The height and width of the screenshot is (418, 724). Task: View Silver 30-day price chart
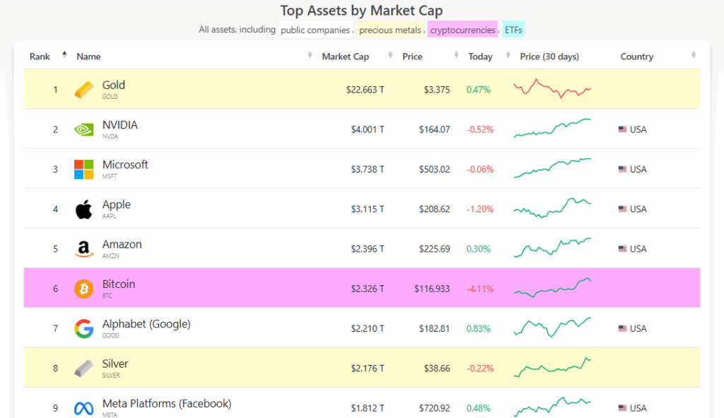552,367
